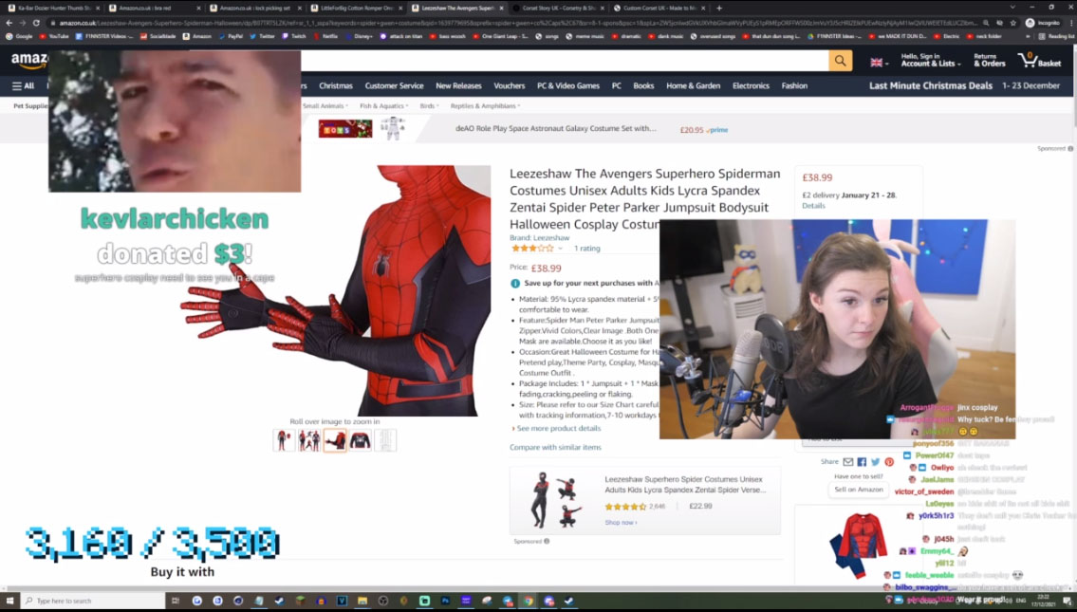Click Returns & Orders
1077x612 pixels.
tap(989, 61)
